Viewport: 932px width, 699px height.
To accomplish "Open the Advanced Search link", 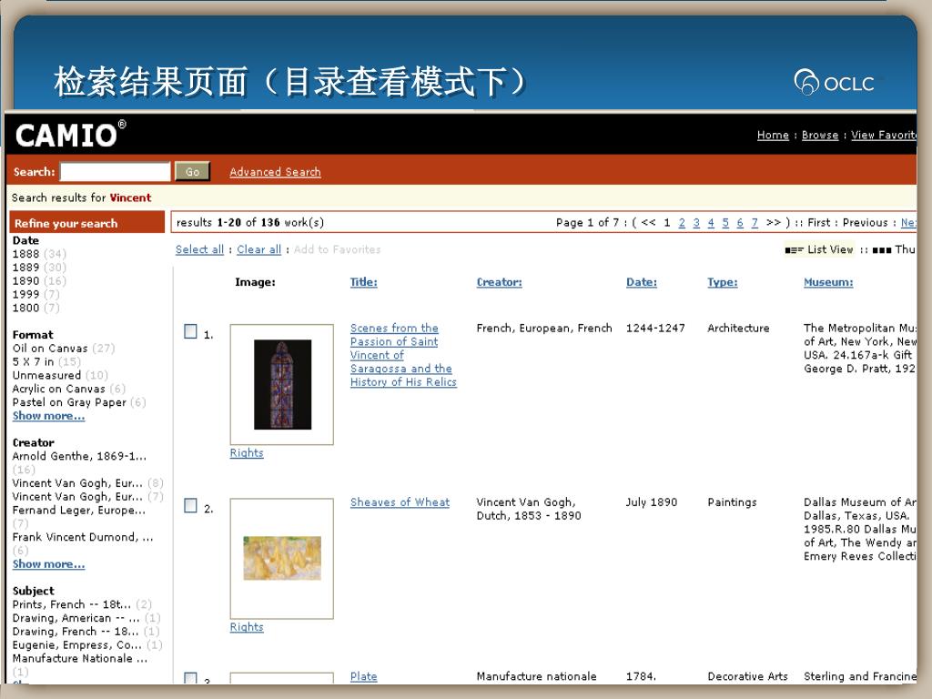I will (275, 172).
